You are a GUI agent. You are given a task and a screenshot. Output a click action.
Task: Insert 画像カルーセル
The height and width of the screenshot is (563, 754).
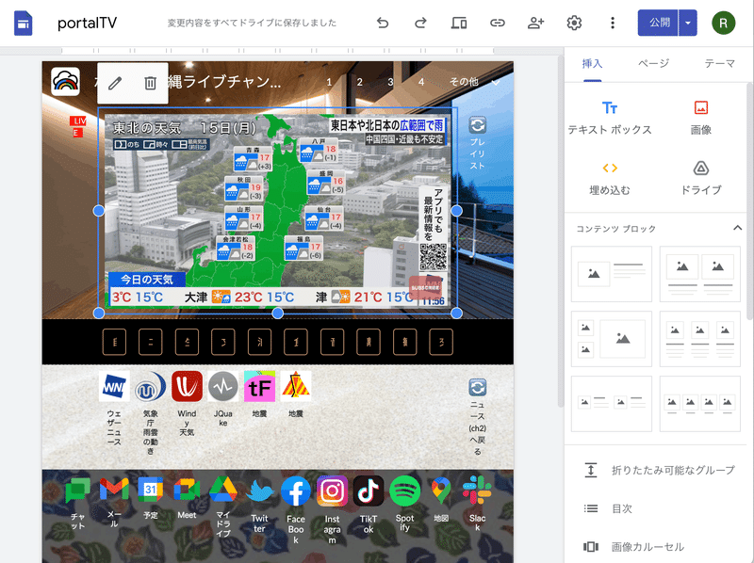(634, 547)
